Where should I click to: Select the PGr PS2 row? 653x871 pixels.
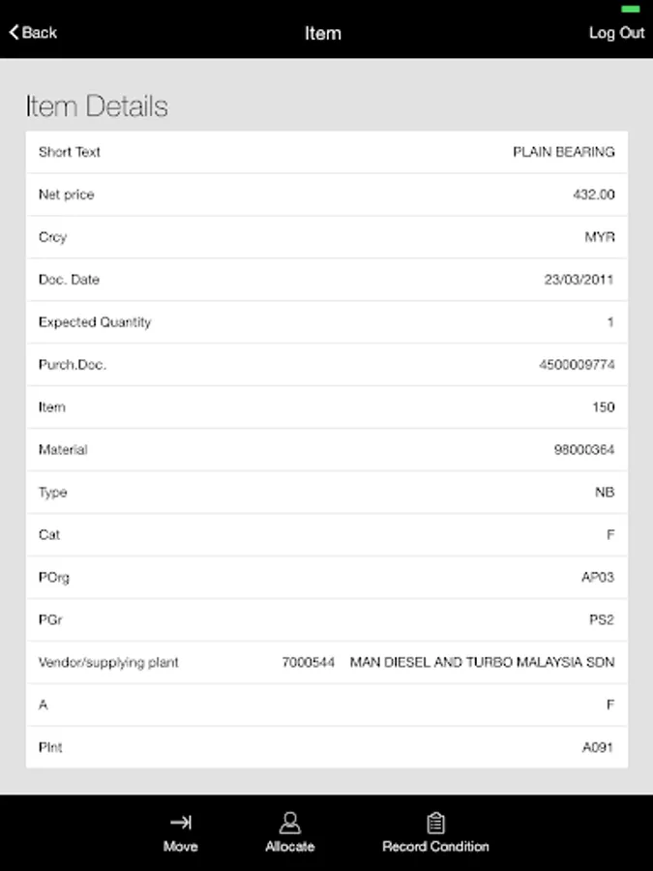[x=327, y=620]
